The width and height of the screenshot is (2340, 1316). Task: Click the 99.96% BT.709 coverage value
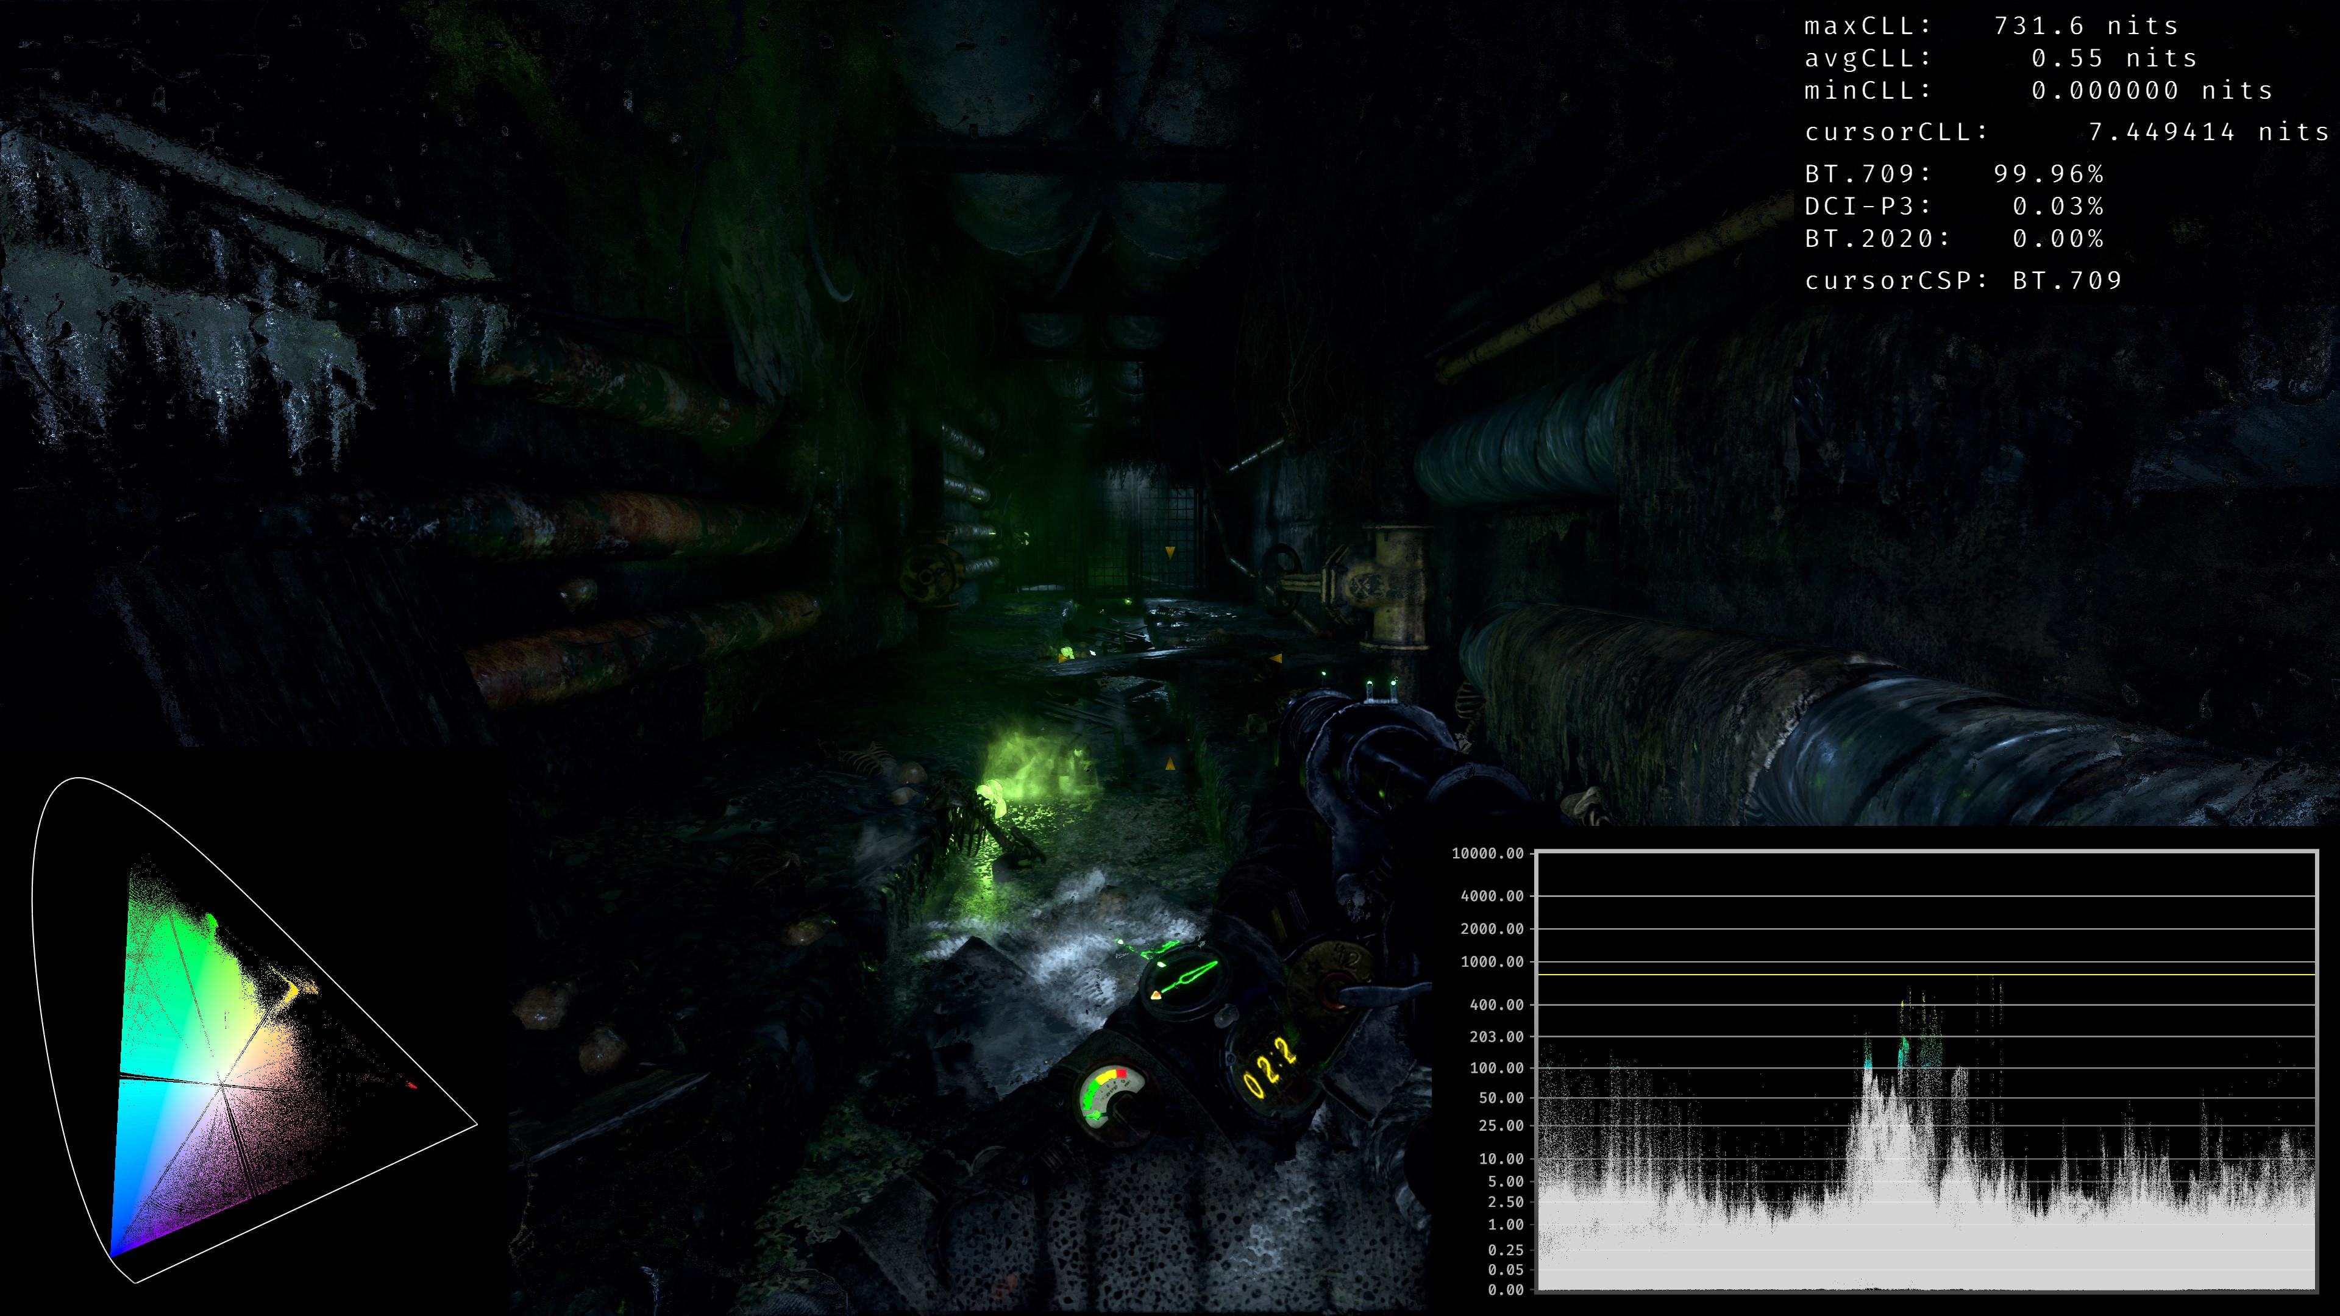click(x=2049, y=174)
